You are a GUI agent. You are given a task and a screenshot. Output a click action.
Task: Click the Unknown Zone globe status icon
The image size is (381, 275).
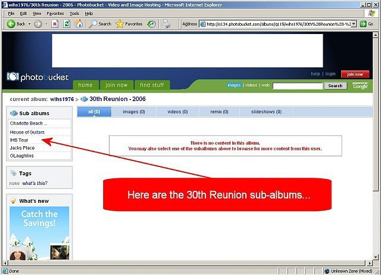(x=327, y=271)
